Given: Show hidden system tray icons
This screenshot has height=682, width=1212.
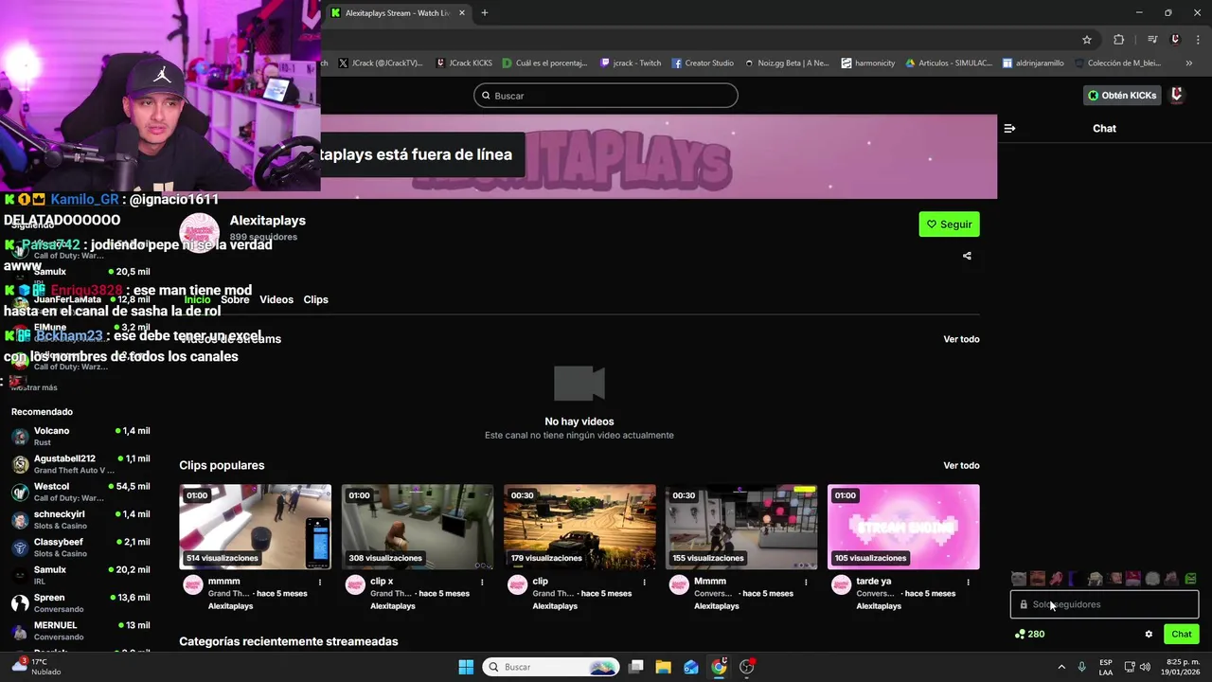Looking at the screenshot, I should pyautogui.click(x=1061, y=667).
